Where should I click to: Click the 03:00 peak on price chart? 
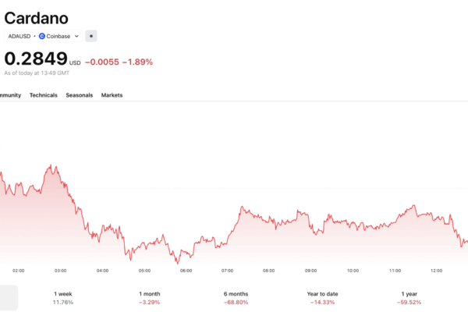point(51,165)
